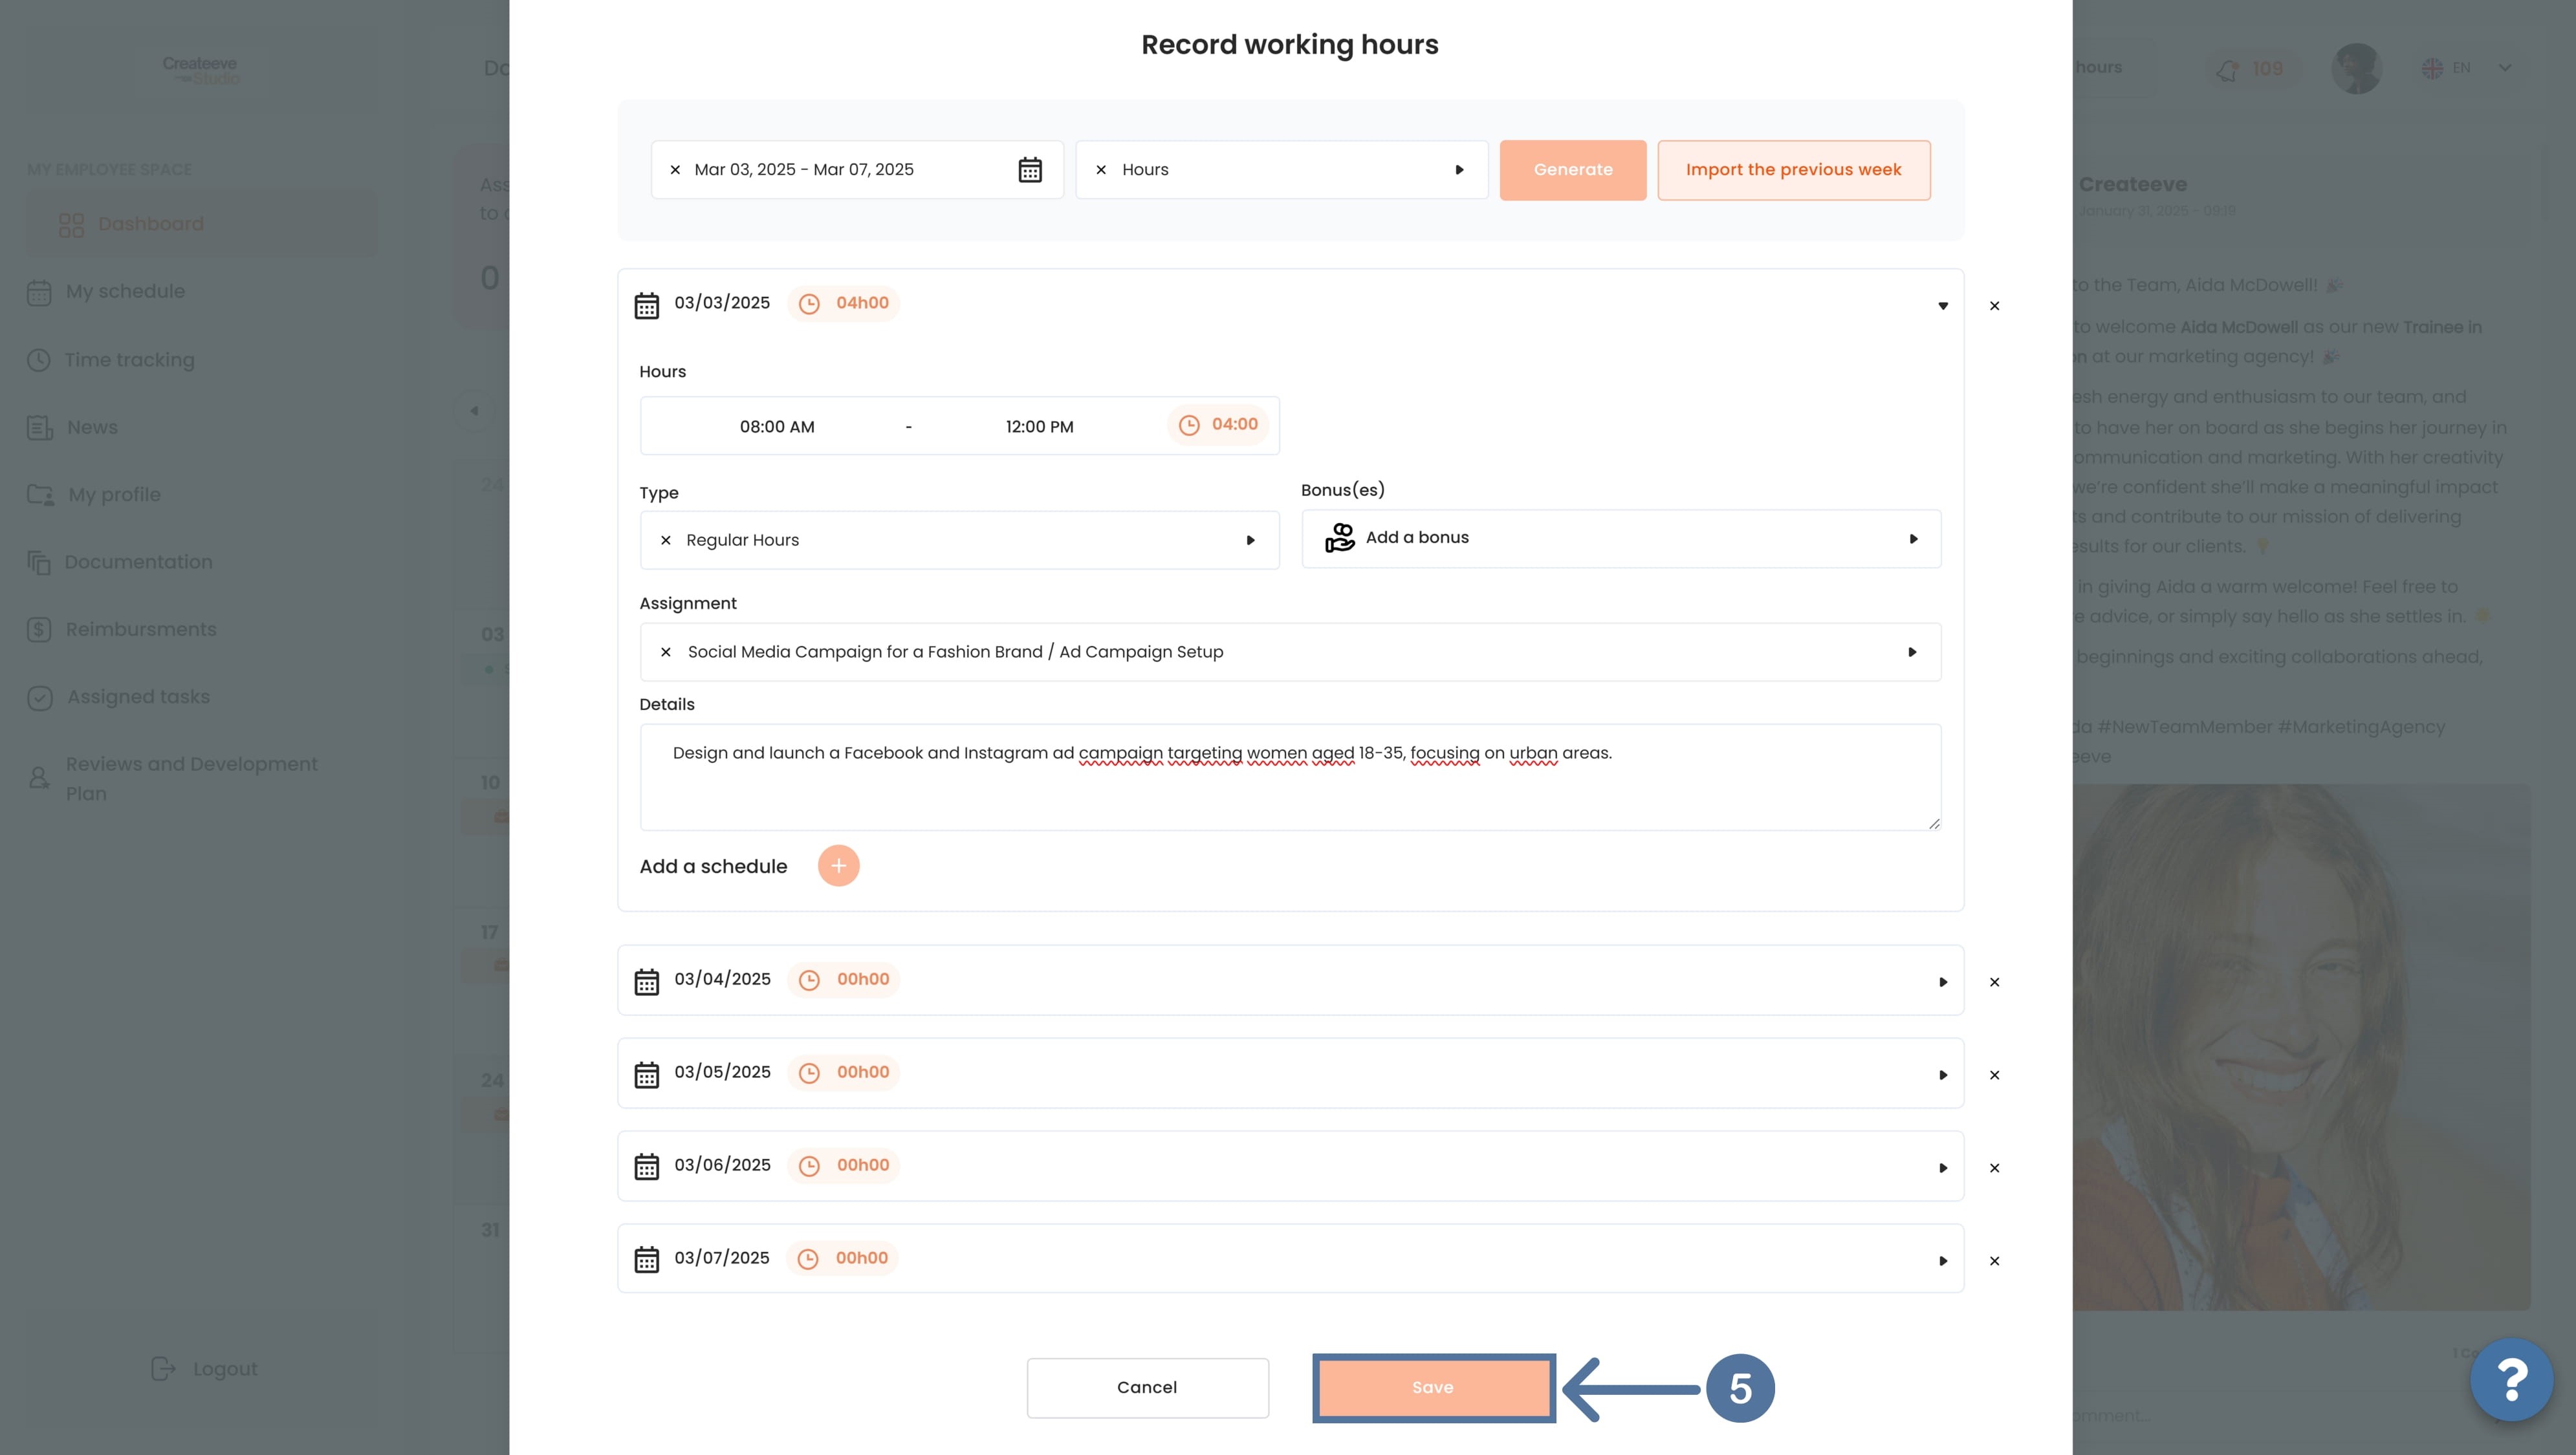
Task: Click the Save button
Action: click(1433, 1387)
